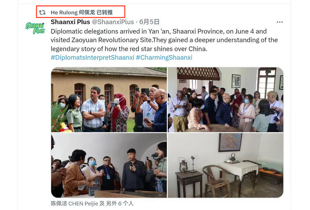
Task: View crowded indoor exhibit room photo
Action: [x=226, y=100]
